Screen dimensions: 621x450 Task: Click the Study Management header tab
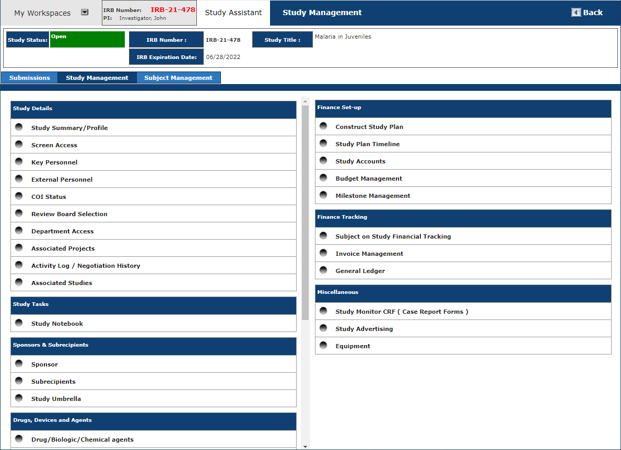pyautogui.click(x=322, y=13)
